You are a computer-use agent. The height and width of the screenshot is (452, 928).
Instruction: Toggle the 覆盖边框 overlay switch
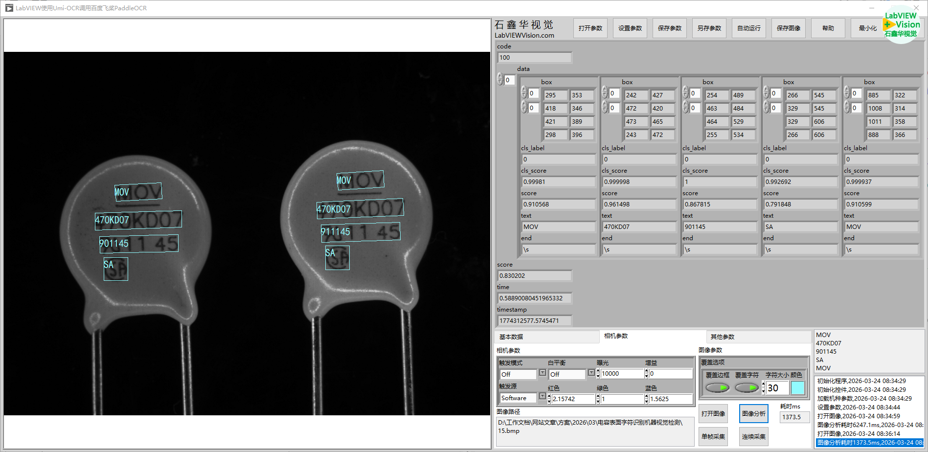coord(717,388)
